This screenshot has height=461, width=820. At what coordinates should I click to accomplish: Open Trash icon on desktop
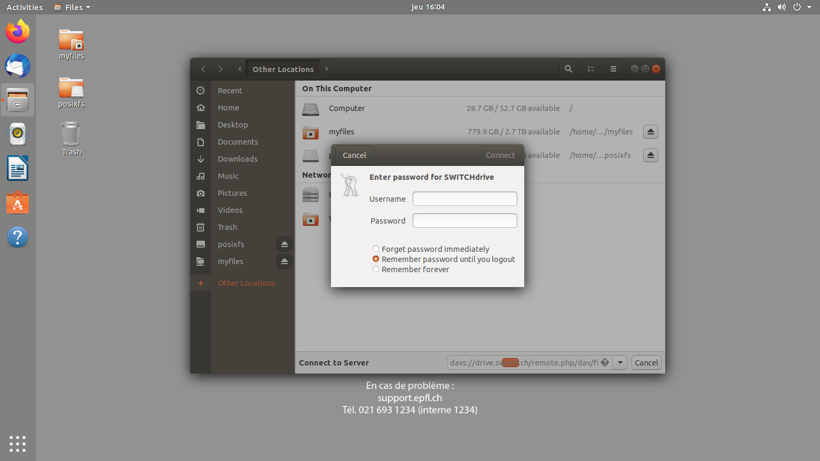72,139
